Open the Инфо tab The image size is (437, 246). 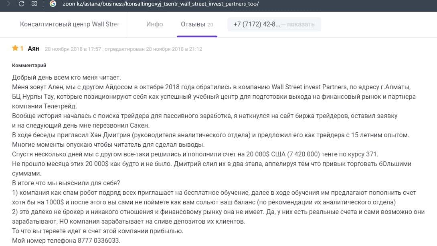tap(154, 24)
